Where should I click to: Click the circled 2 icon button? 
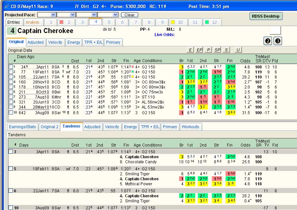coord(268,41)
